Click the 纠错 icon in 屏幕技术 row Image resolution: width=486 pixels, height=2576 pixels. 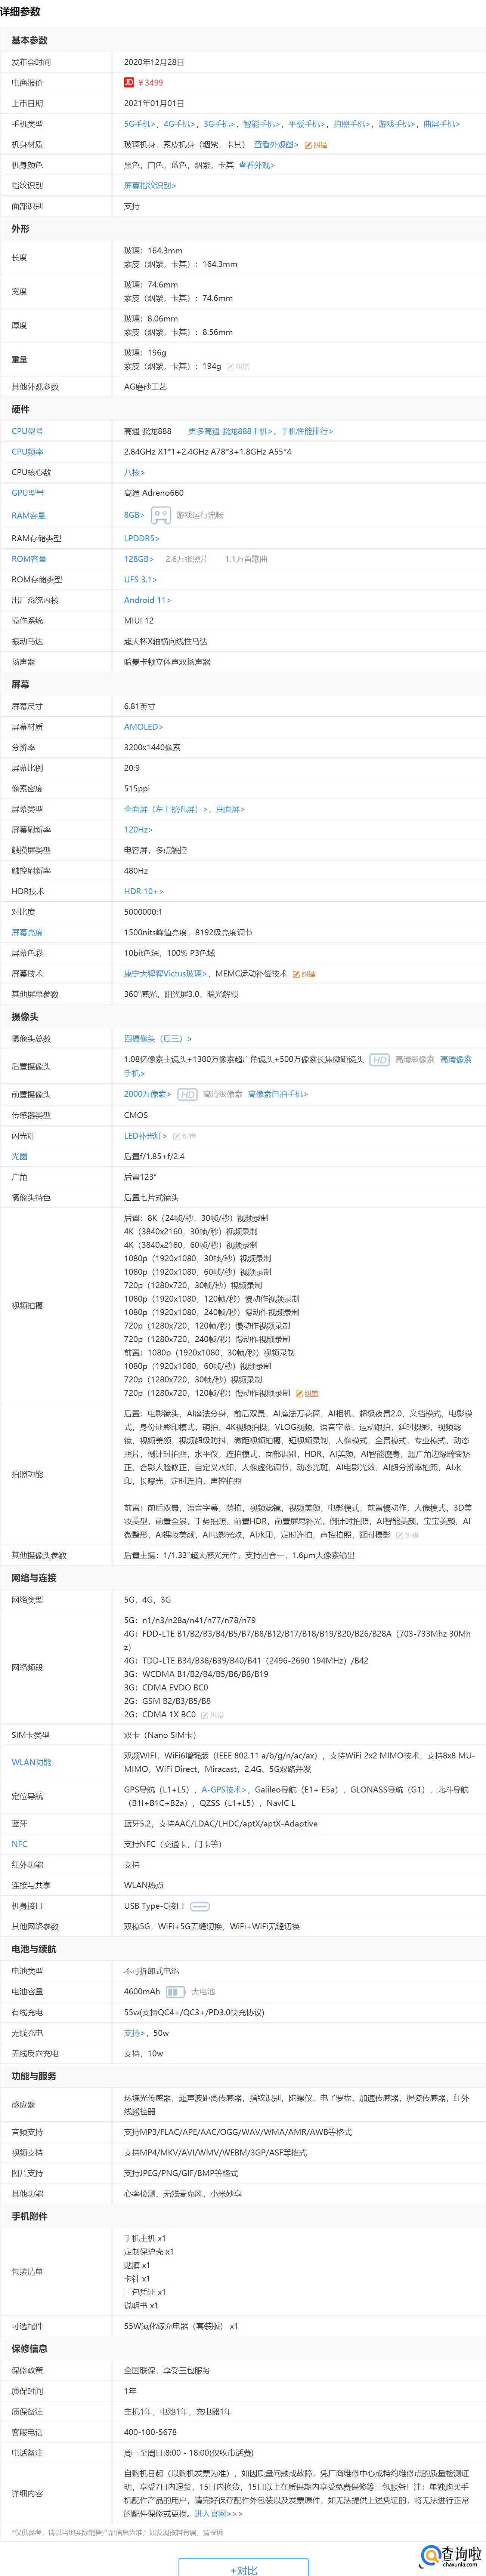point(304,974)
